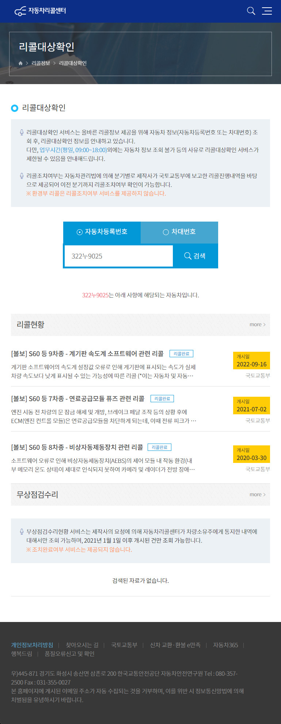Open the 계기판 속도계 소프트웨어 recall
281x724 pixels.
click(87, 354)
